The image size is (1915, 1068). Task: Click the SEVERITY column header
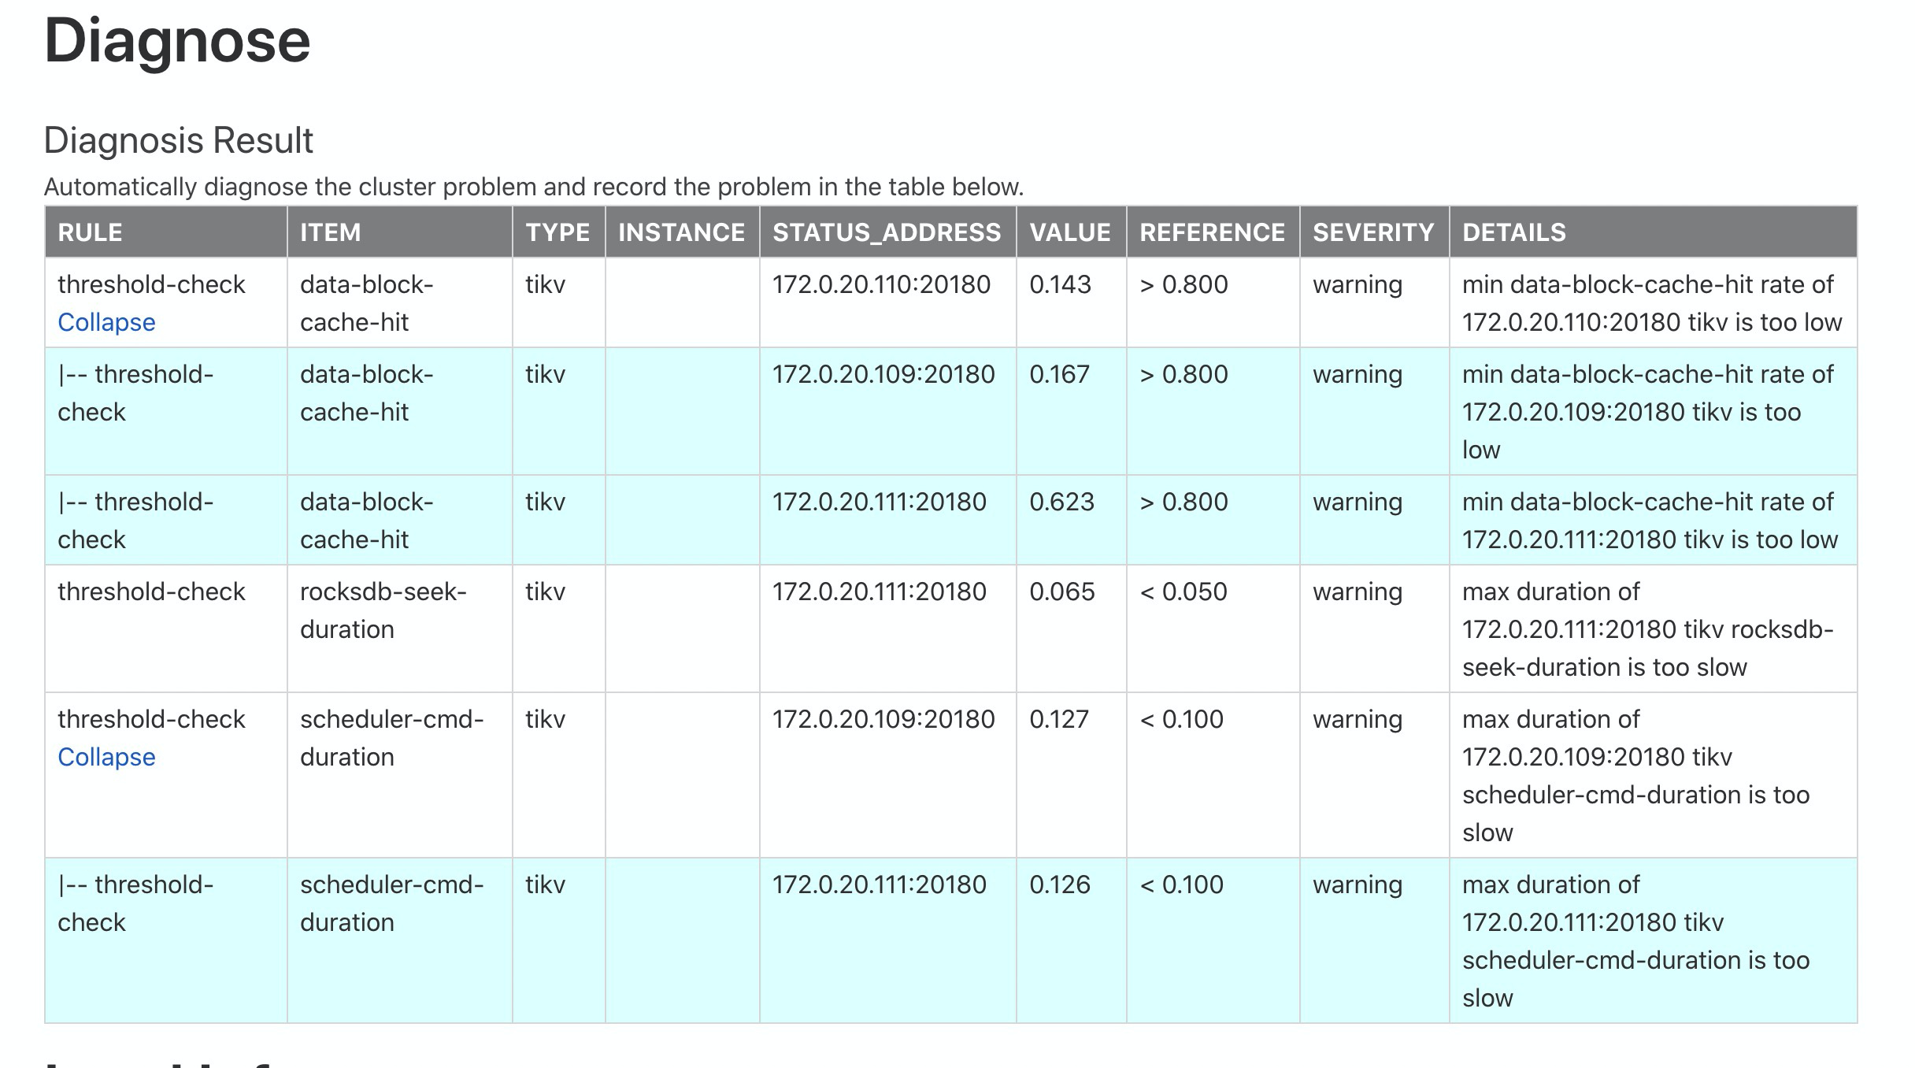click(x=1373, y=232)
